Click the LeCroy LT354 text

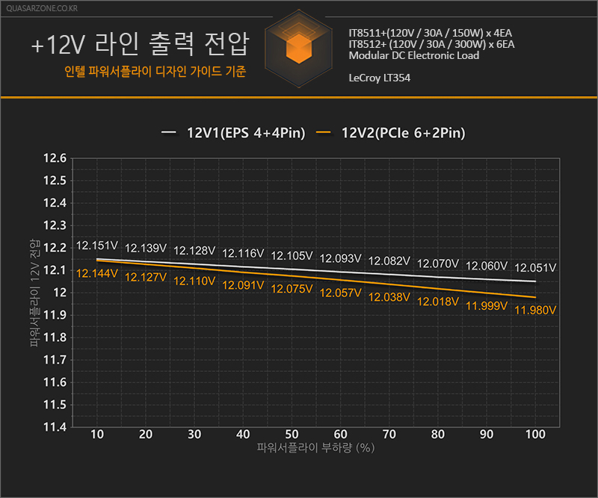pyautogui.click(x=380, y=78)
